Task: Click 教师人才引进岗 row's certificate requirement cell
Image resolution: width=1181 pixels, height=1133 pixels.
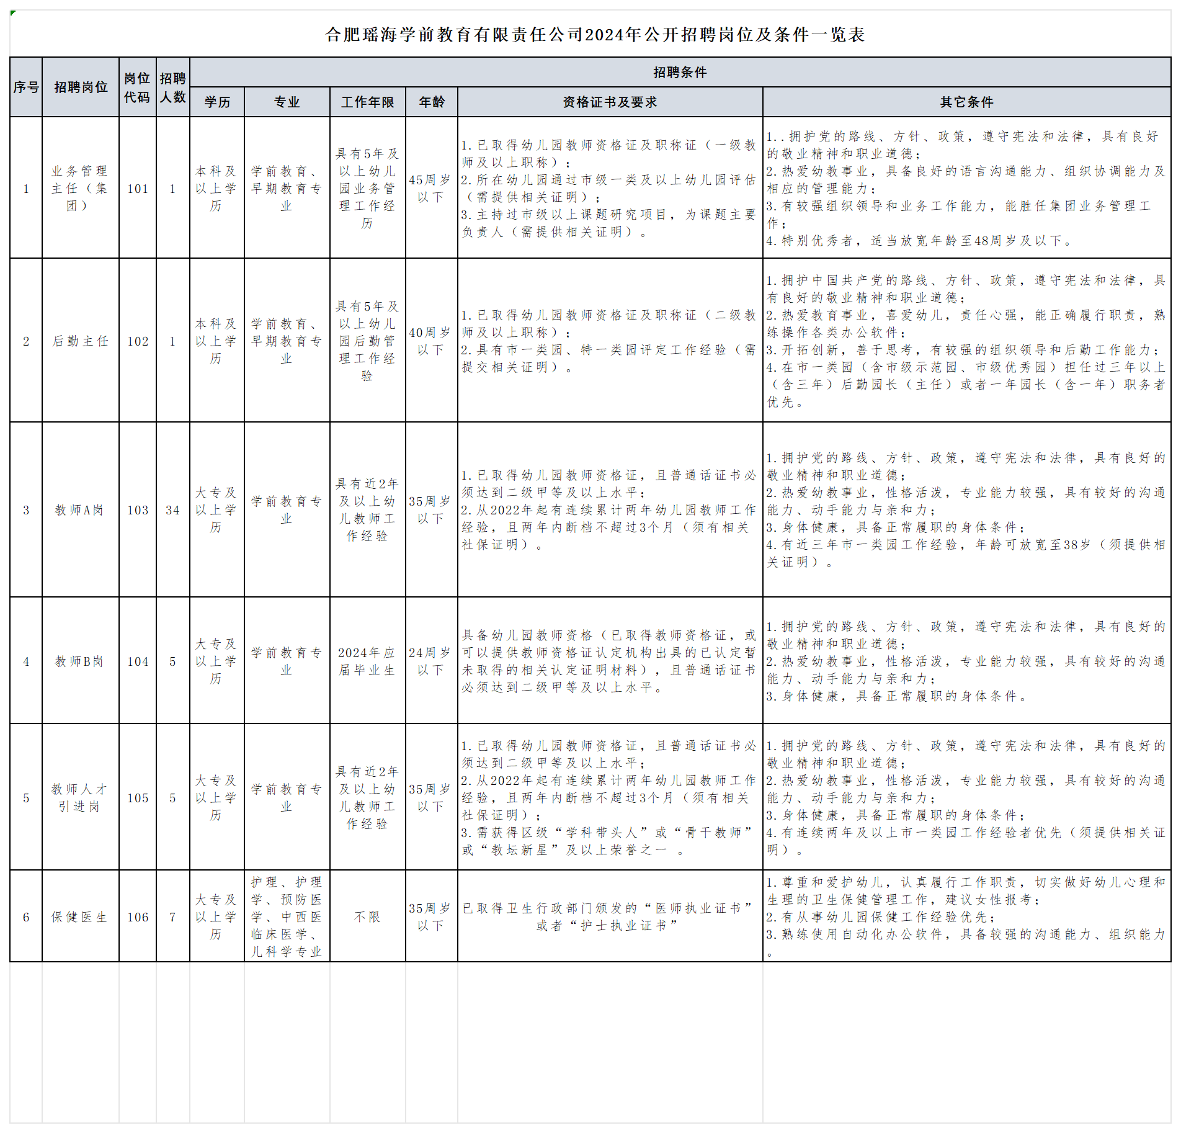Action: (610, 797)
